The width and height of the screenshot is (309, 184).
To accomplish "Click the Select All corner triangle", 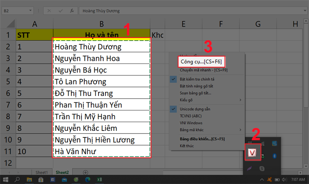I will (x=11, y=23).
